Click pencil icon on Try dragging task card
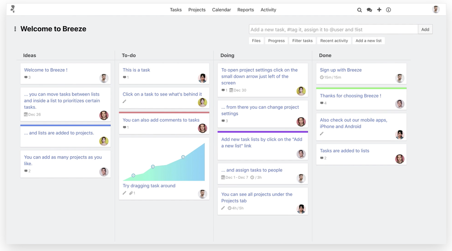 (125, 193)
